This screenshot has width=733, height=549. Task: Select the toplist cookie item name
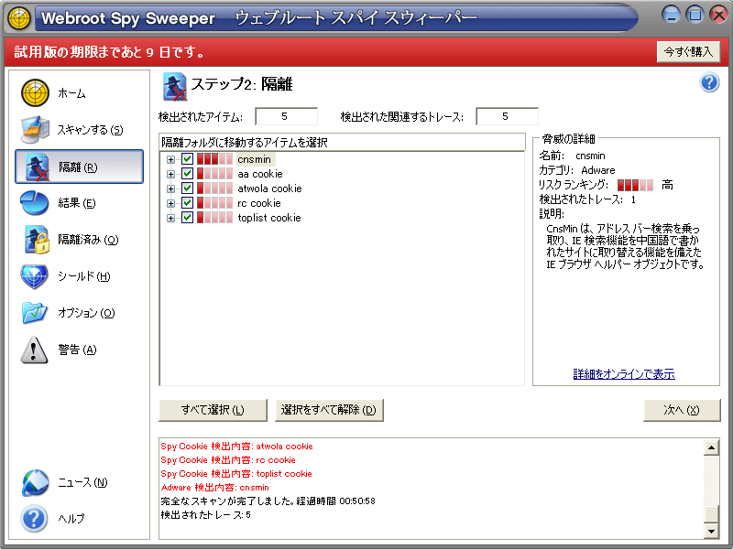(269, 218)
